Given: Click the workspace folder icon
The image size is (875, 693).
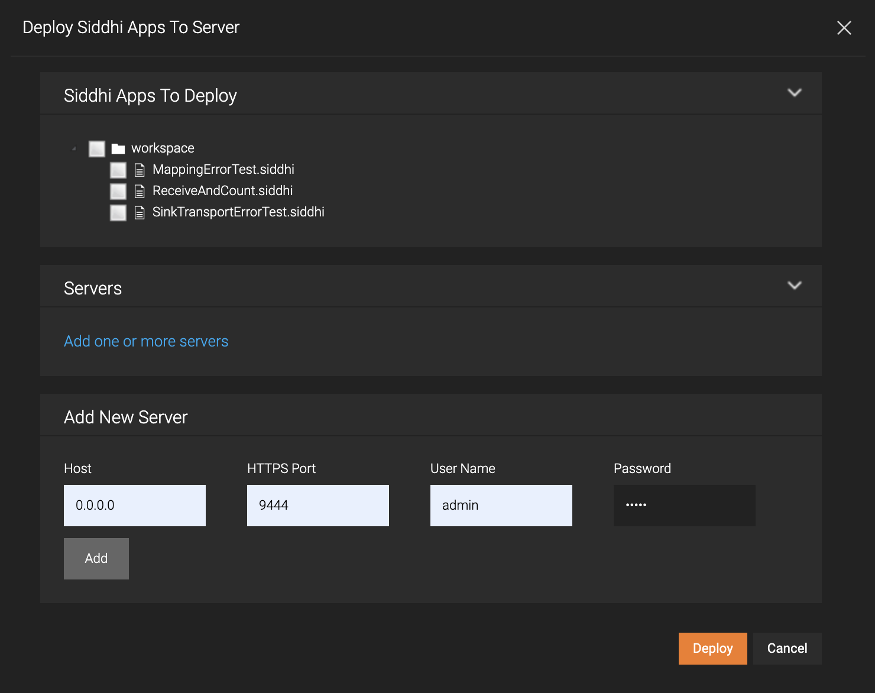Looking at the screenshot, I should pos(118,148).
